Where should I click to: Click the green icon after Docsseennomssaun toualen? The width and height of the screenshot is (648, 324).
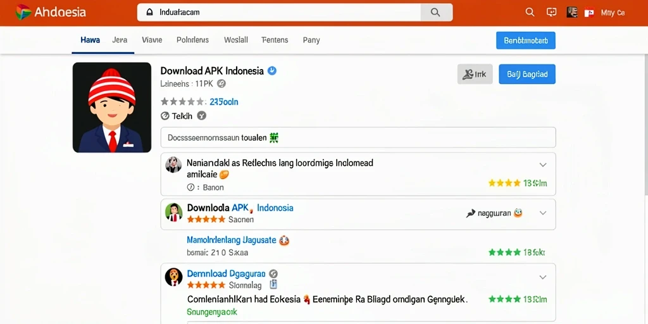tap(273, 137)
